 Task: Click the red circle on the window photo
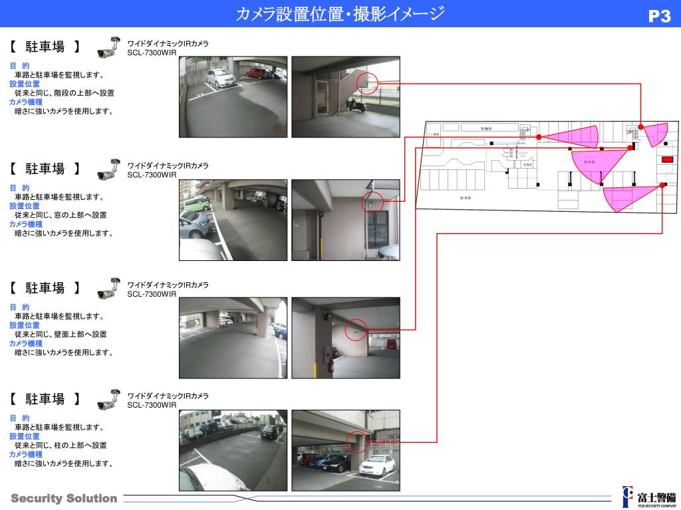pyautogui.click(x=372, y=202)
